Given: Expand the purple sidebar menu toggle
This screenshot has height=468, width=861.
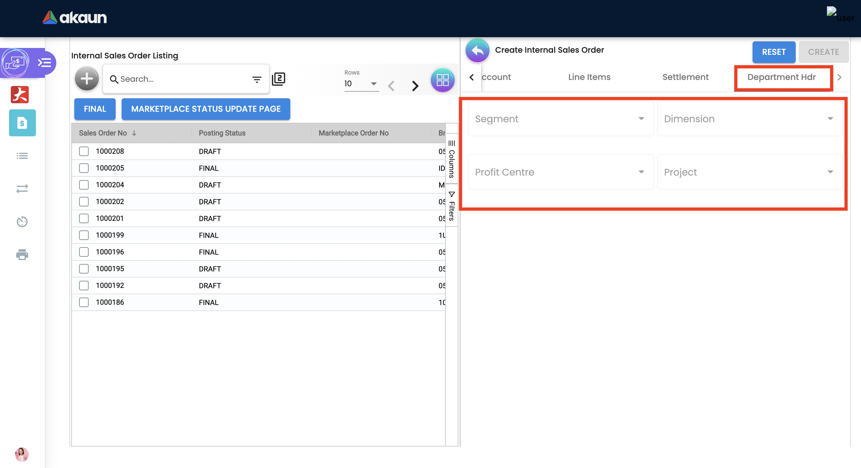Looking at the screenshot, I should 44,63.
